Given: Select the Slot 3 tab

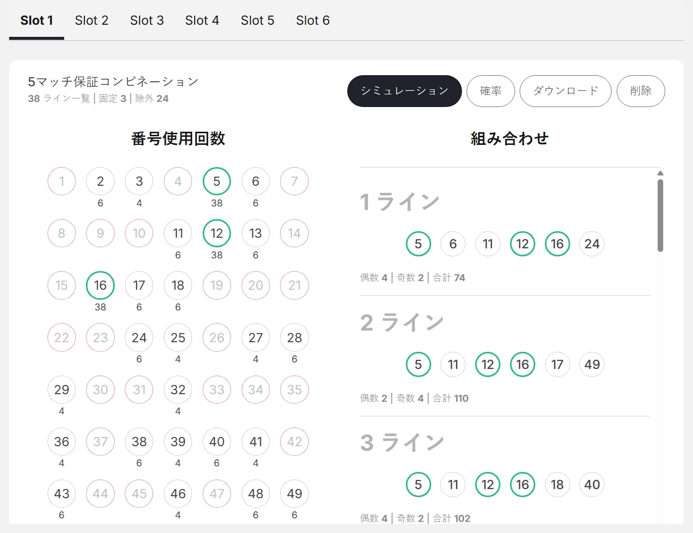Looking at the screenshot, I should tap(147, 20).
